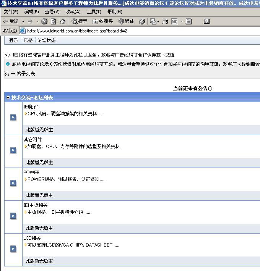This screenshot has height=271, width=260.
Task: Open the Mail toolbar dropdown arrow
Action: point(158,21)
